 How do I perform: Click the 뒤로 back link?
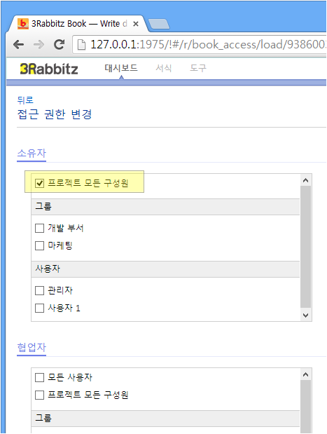25,100
